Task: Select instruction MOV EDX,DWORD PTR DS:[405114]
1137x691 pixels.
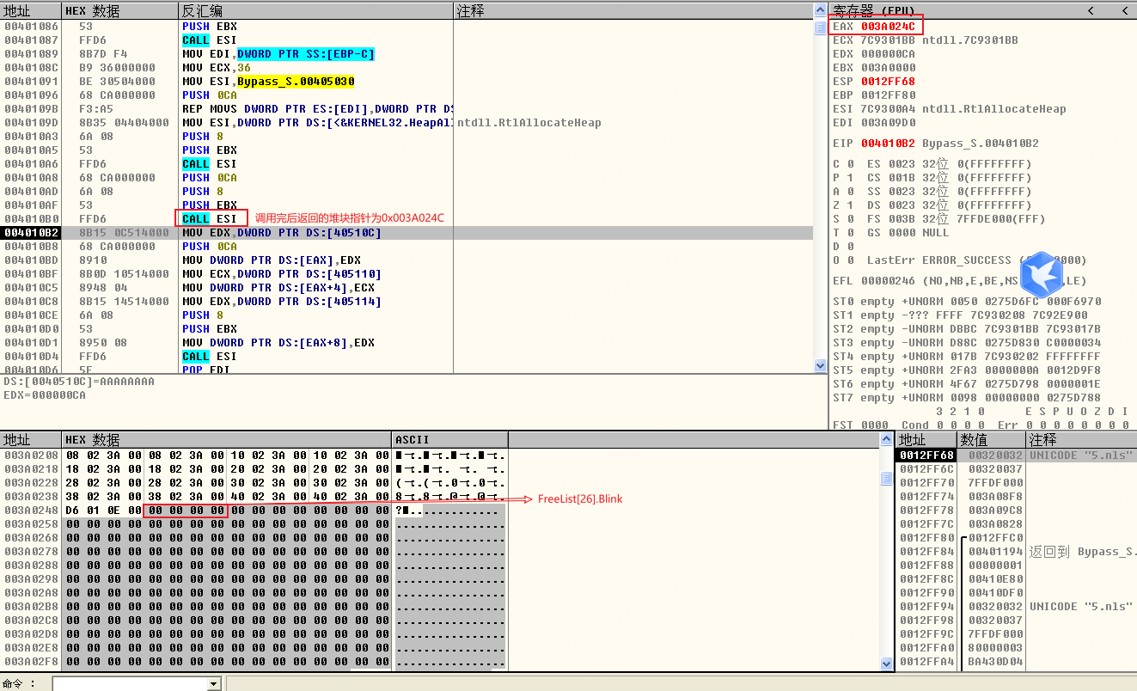Action: coord(282,301)
